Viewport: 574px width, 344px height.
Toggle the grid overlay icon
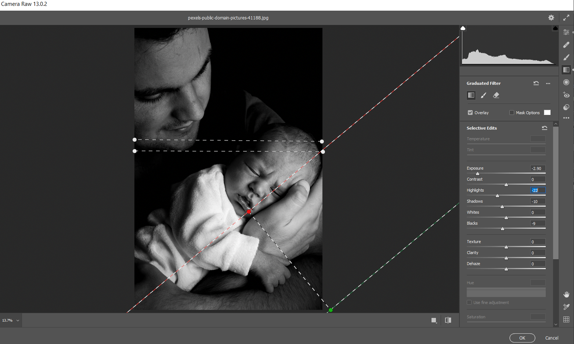pyautogui.click(x=566, y=319)
